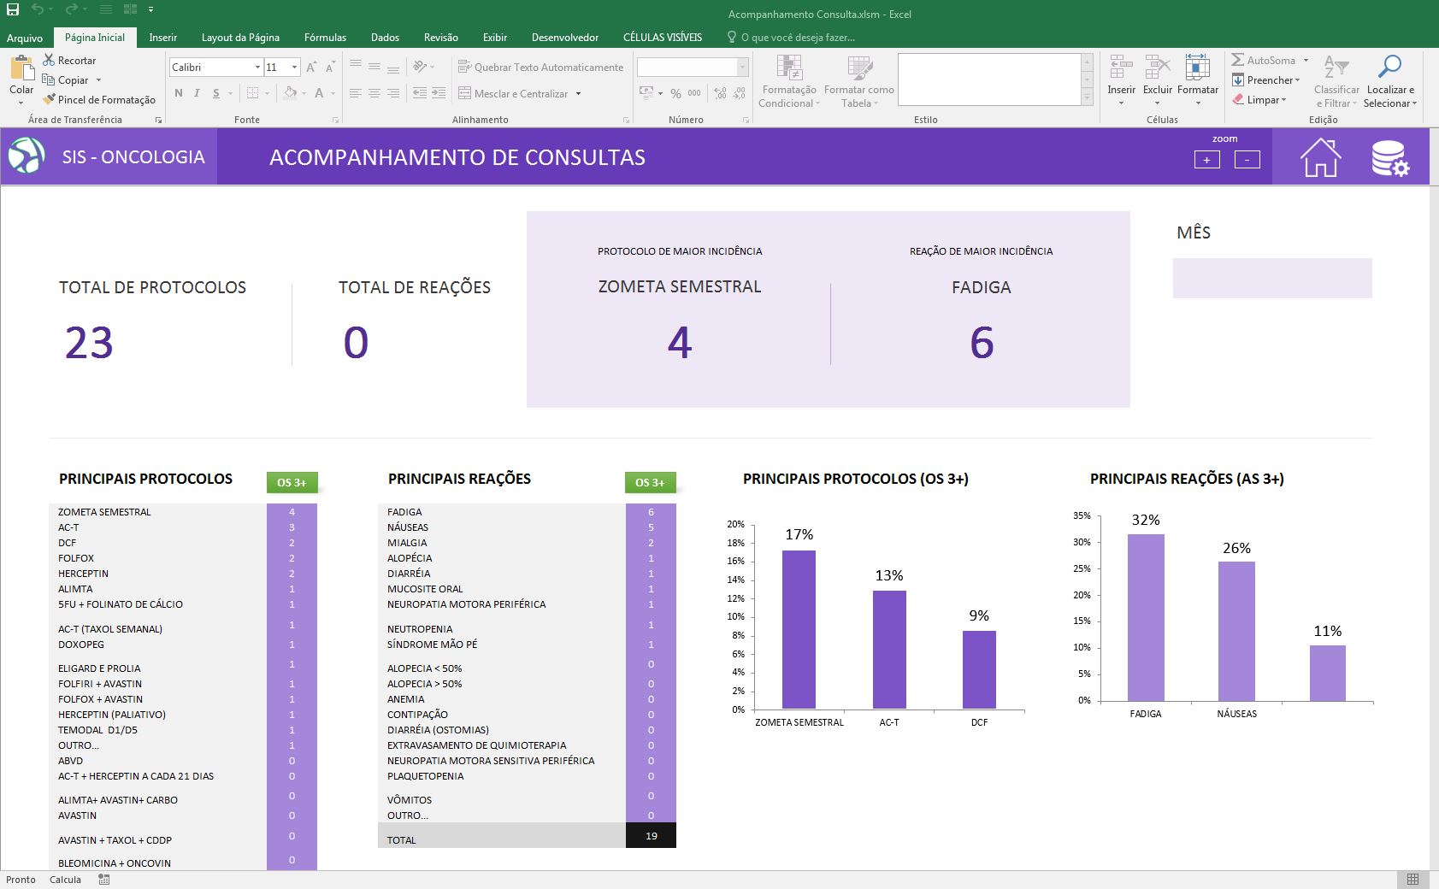Screen dimensions: 1439x889
Task: Open Formatação Condicional menu
Action: pos(789,82)
